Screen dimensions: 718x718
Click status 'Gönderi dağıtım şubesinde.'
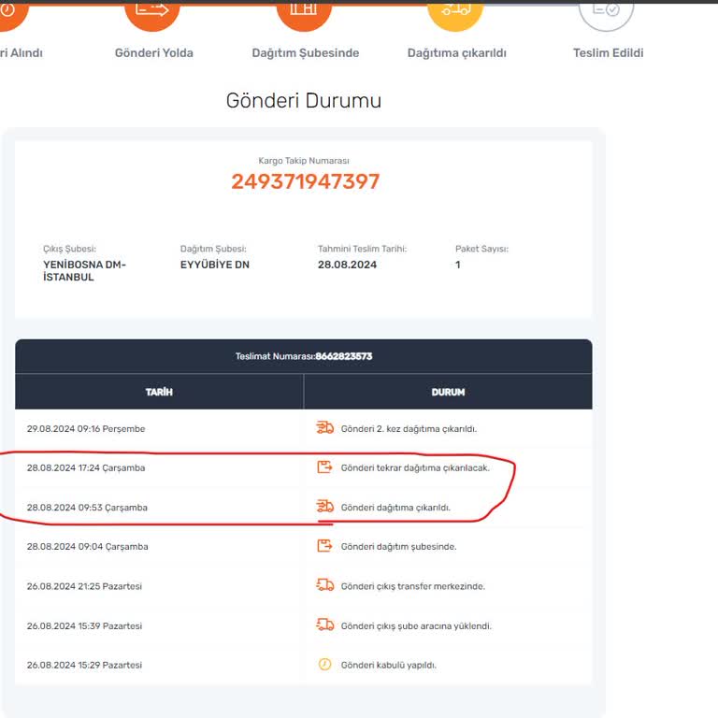(x=399, y=546)
